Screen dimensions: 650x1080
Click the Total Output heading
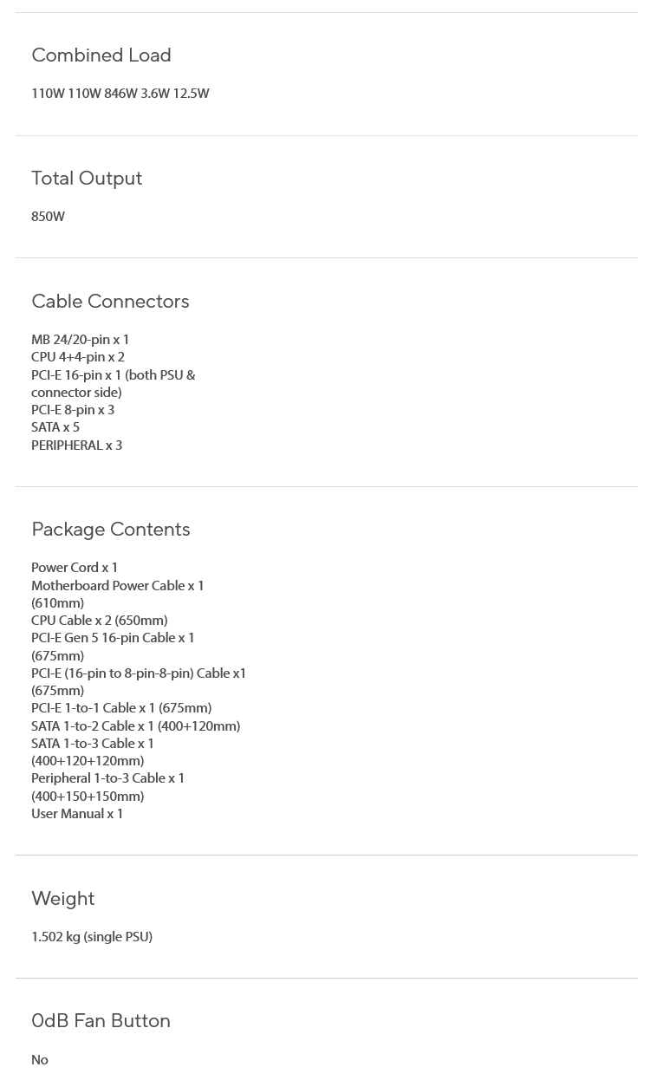click(x=87, y=178)
